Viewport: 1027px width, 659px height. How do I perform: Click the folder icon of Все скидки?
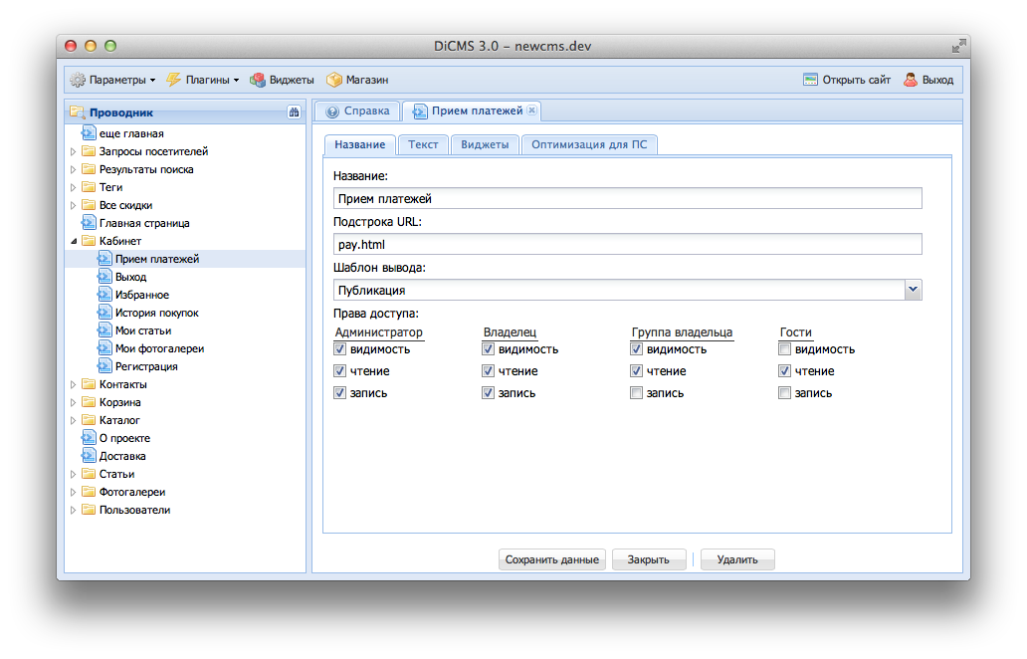coord(89,205)
